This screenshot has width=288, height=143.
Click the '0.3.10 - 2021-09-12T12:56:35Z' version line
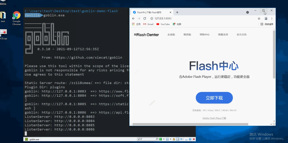coord(68,49)
